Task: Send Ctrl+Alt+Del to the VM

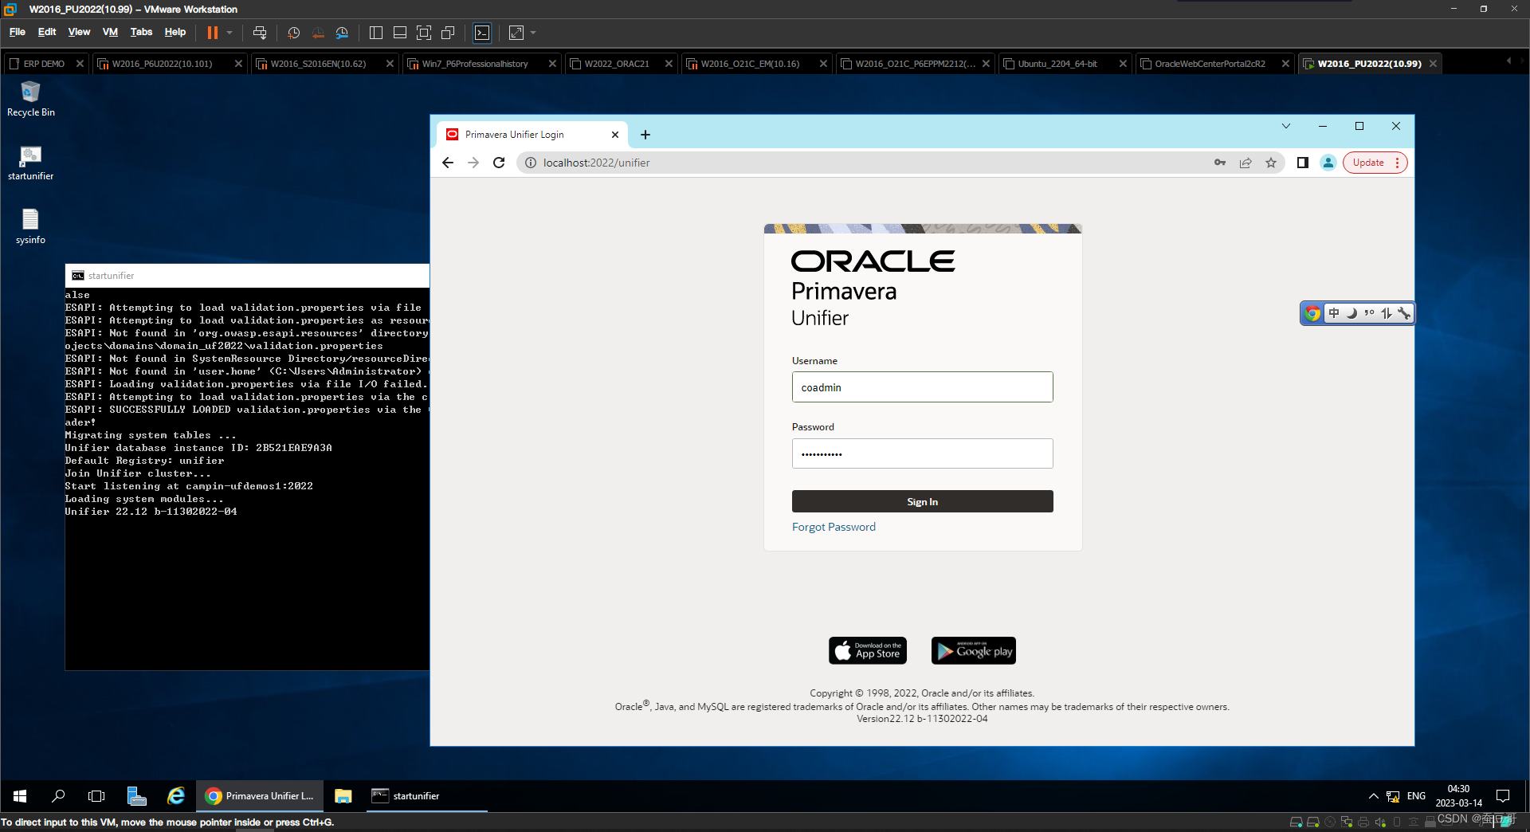Action: point(261,33)
